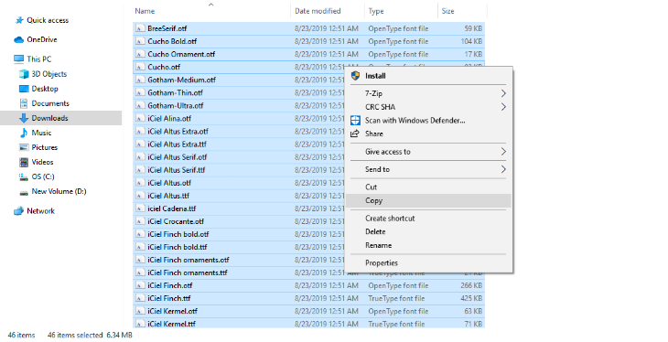Click the font icon of iCiel Finch.ttf
The width and height of the screenshot is (668, 342).
(x=140, y=298)
